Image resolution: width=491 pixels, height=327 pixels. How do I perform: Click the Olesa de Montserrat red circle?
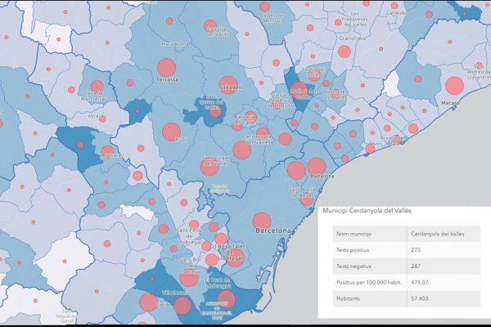pos(97,87)
